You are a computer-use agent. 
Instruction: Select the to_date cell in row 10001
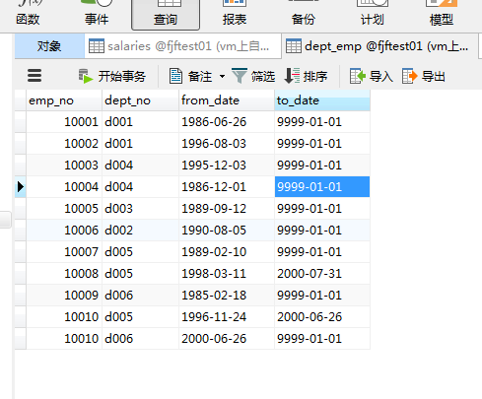(x=322, y=122)
